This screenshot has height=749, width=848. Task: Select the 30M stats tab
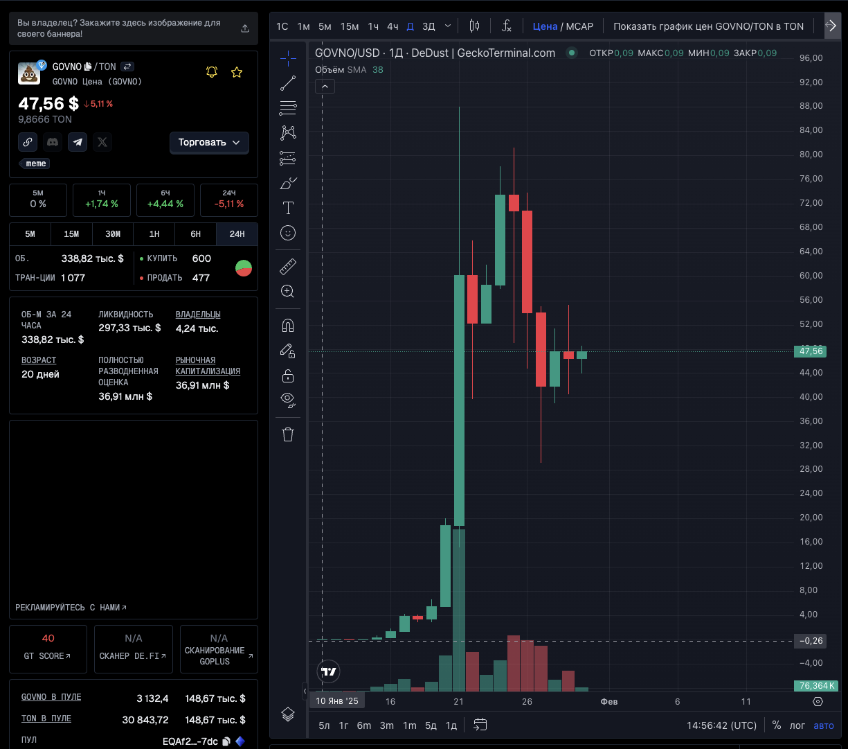click(x=113, y=234)
